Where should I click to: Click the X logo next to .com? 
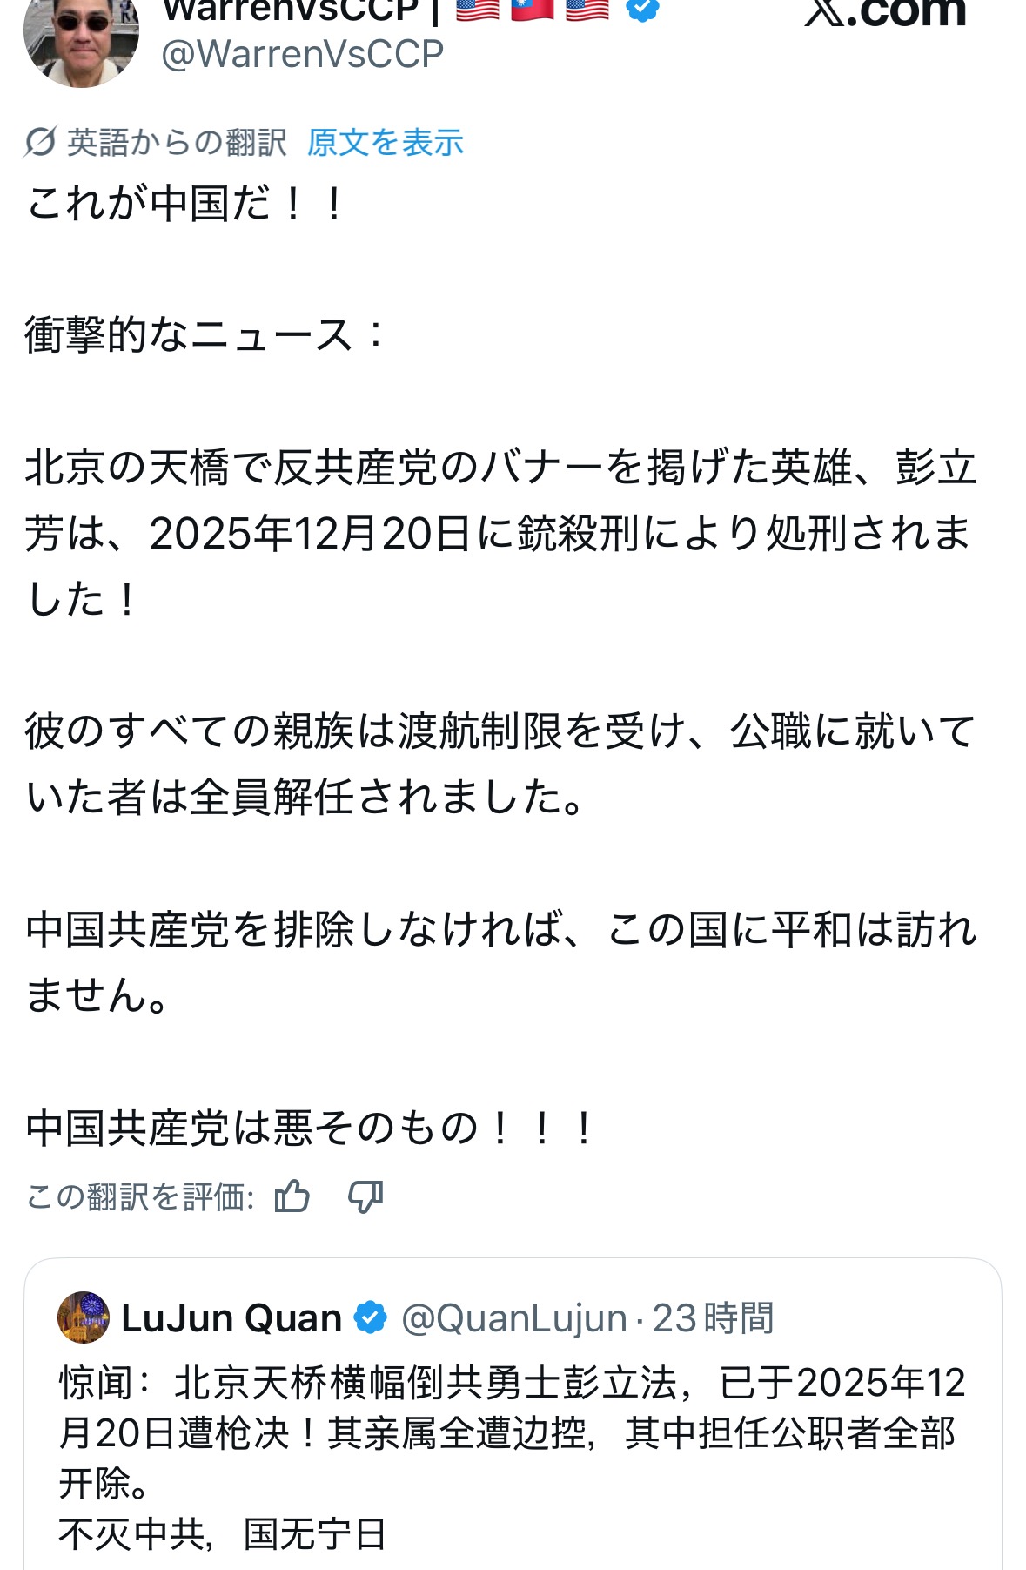point(825,12)
